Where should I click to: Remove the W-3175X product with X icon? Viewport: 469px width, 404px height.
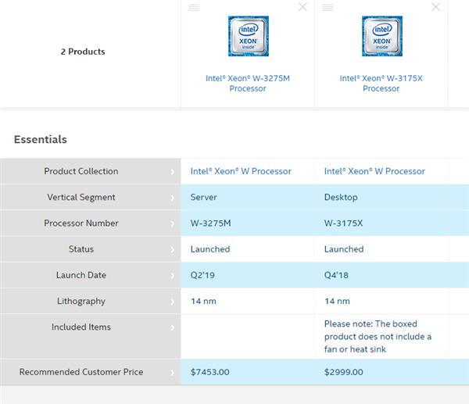pyautogui.click(x=437, y=7)
